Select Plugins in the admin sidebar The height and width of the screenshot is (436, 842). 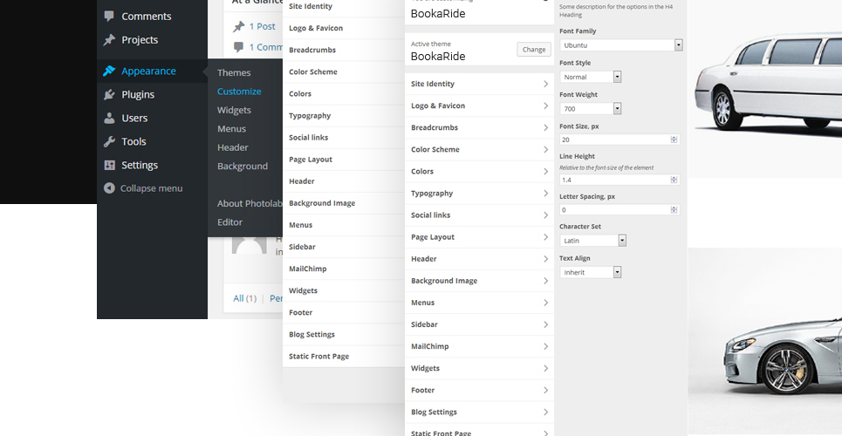138,94
